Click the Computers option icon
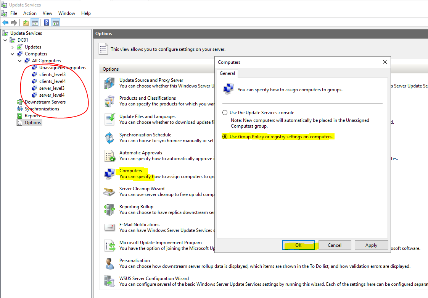 (109, 174)
